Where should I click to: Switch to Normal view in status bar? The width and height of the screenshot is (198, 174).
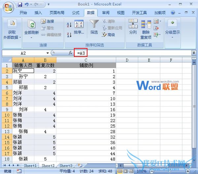click(x=120, y=171)
